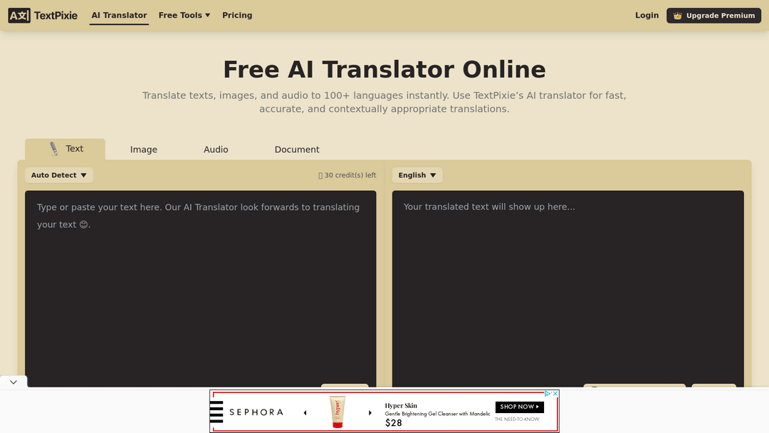
Task: Click the Shop Now button in ad
Action: coord(519,407)
